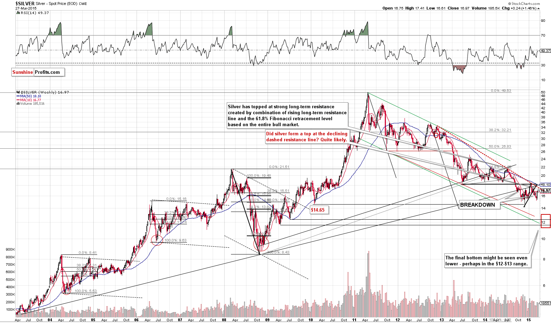Click the 900K volume axis label

[x=10, y=250]
